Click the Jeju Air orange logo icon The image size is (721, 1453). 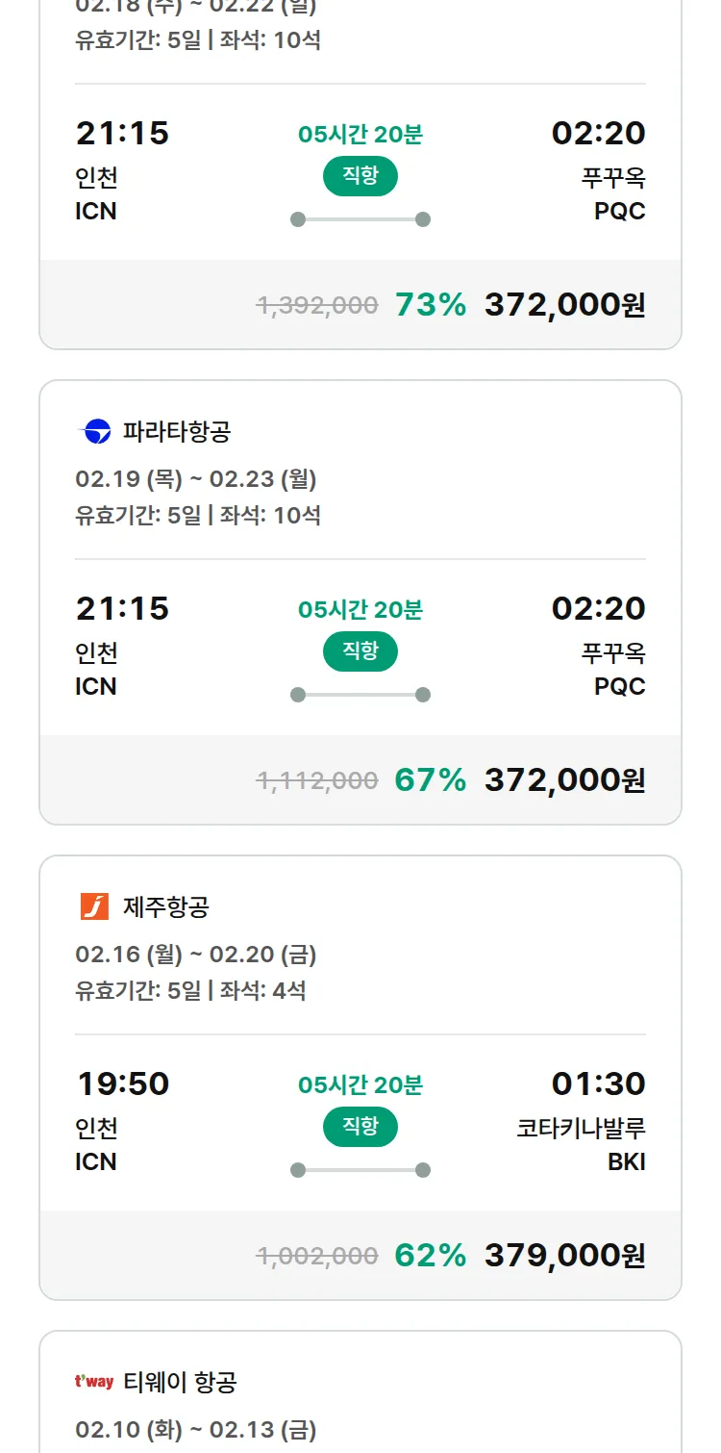(x=94, y=906)
